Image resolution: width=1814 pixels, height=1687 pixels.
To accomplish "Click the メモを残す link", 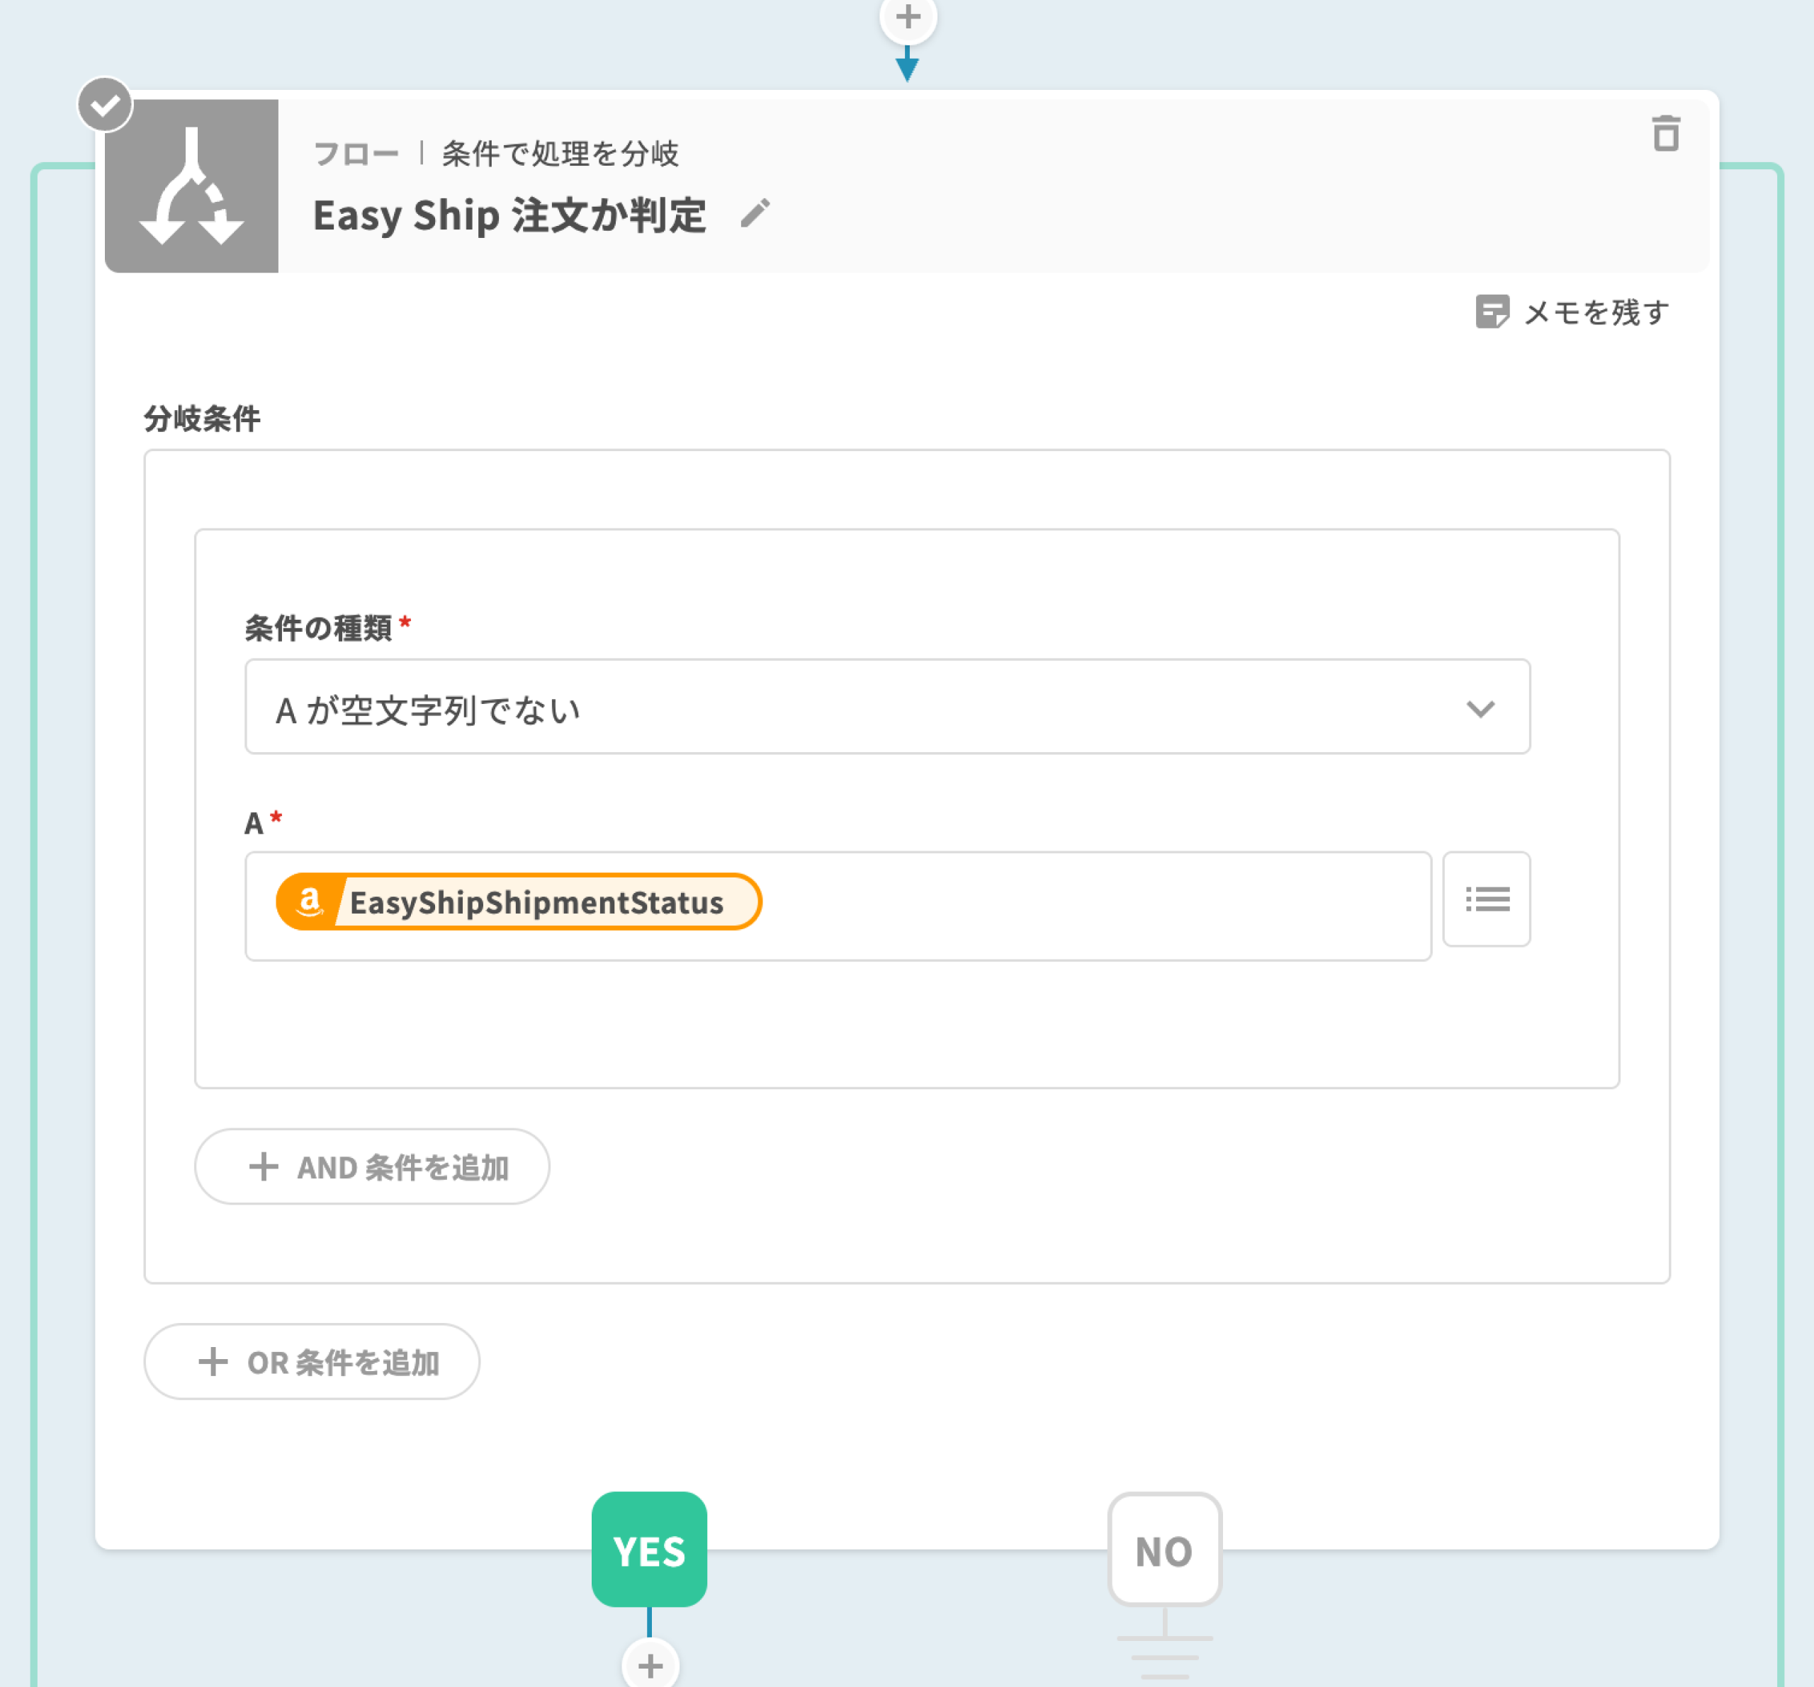I will pyautogui.click(x=1596, y=313).
